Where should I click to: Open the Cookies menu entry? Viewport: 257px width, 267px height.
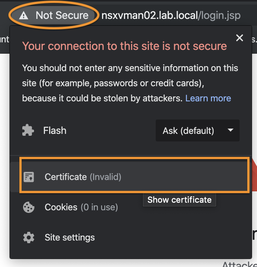tap(130, 207)
